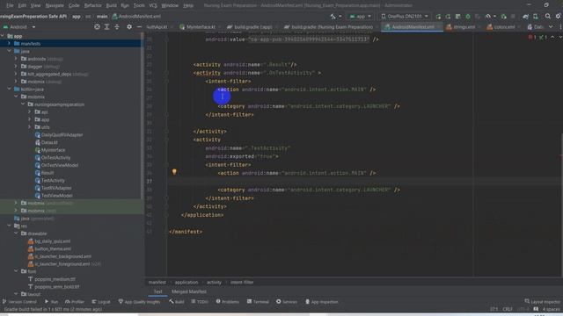Open the Terminal tool window
This screenshot has width=563, height=316.
click(258, 302)
